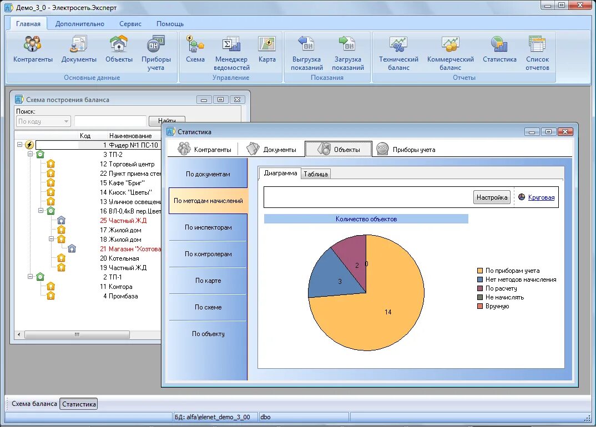Open Технический баланс report
This screenshot has height=427, width=596.
[x=398, y=53]
